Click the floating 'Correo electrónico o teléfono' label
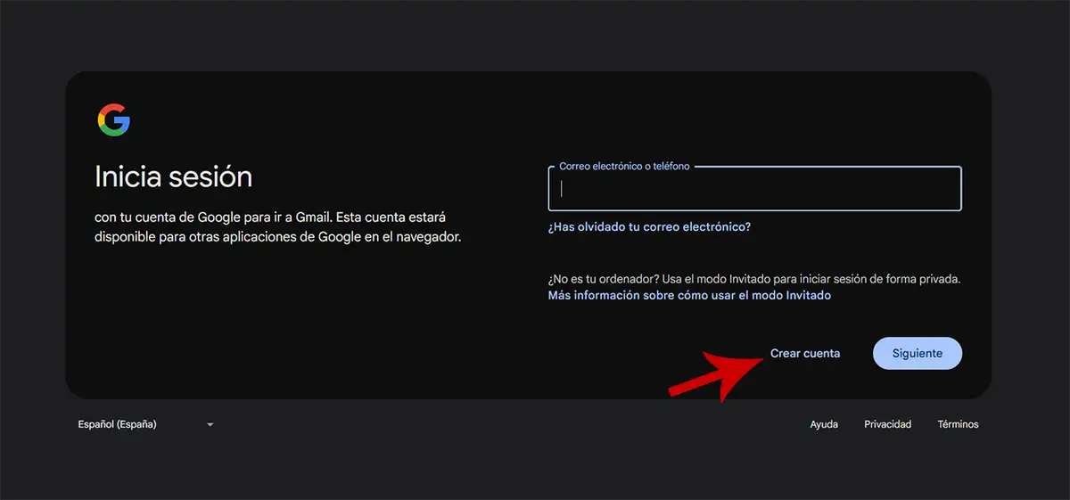The height and width of the screenshot is (500, 1070). [624, 167]
